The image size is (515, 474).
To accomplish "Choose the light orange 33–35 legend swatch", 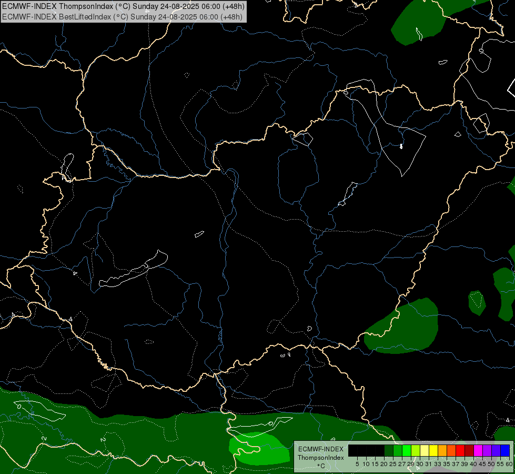I will click(x=442, y=450).
